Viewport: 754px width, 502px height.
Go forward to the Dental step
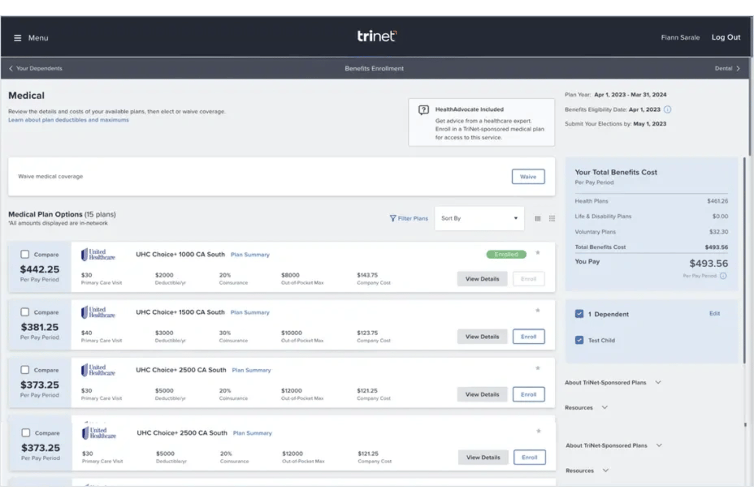(723, 68)
